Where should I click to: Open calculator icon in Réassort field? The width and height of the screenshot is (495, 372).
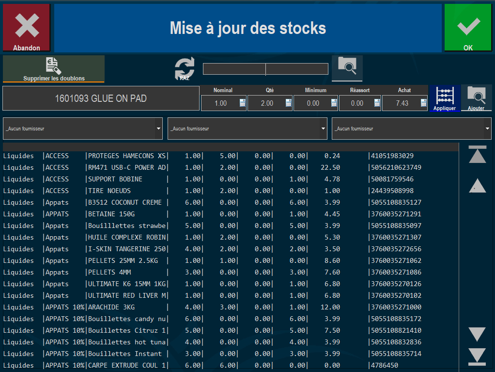pos(377,103)
